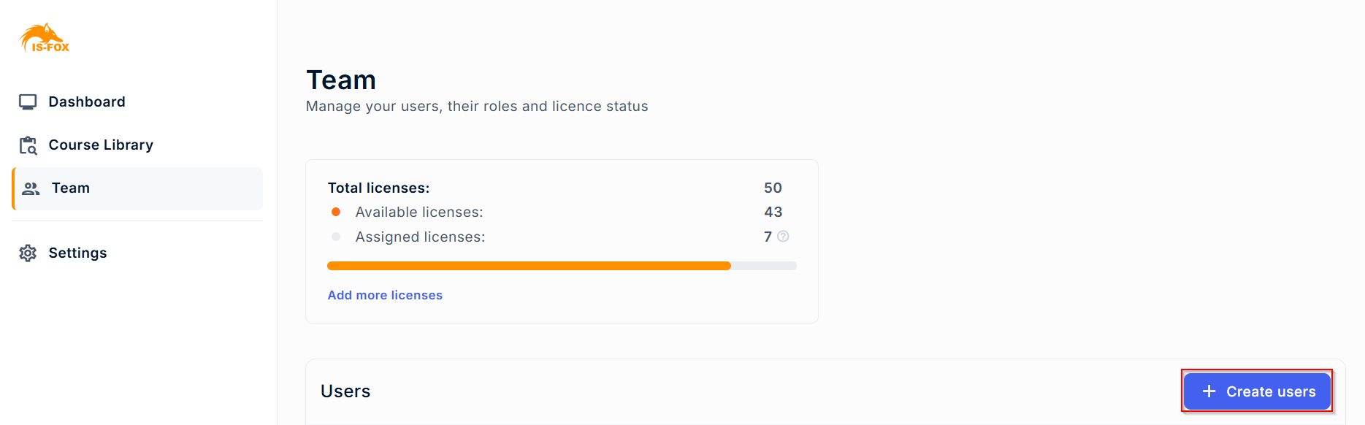
Task: Click the gray Assigned licenses dot
Action: click(x=336, y=237)
